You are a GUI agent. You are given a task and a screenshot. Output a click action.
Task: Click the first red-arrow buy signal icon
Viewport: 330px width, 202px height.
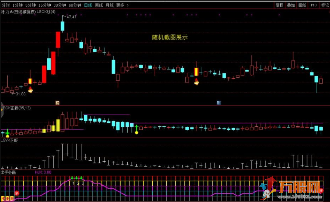click(30, 90)
